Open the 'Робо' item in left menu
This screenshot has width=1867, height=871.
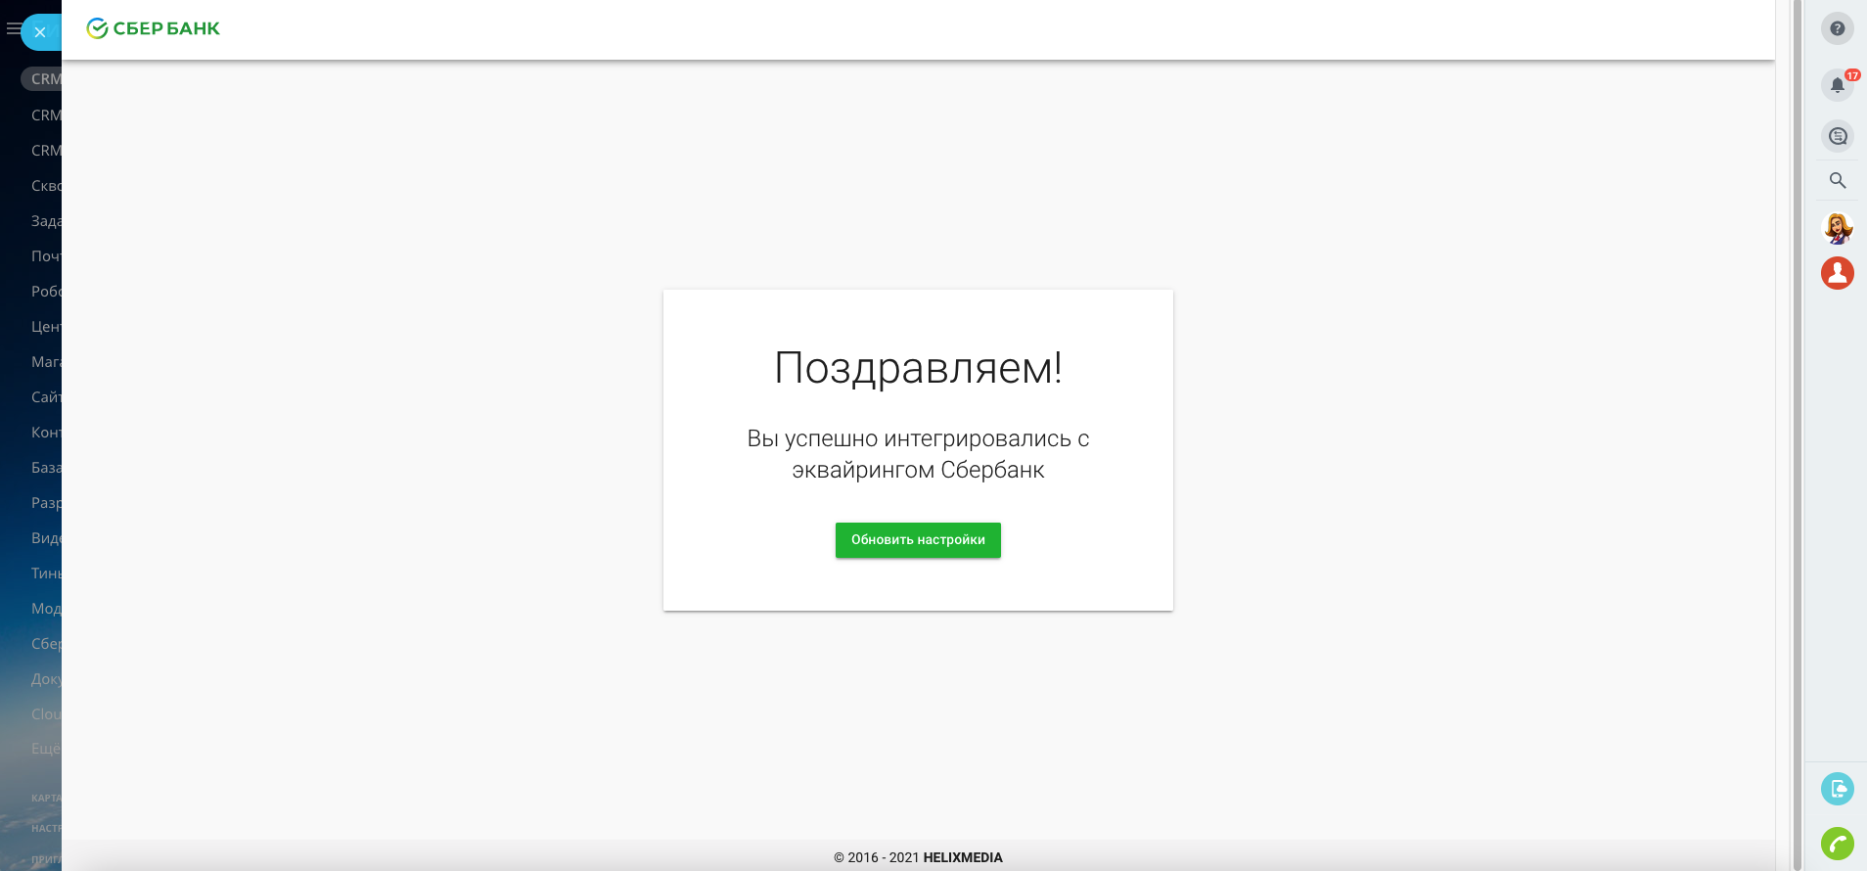tap(46, 292)
